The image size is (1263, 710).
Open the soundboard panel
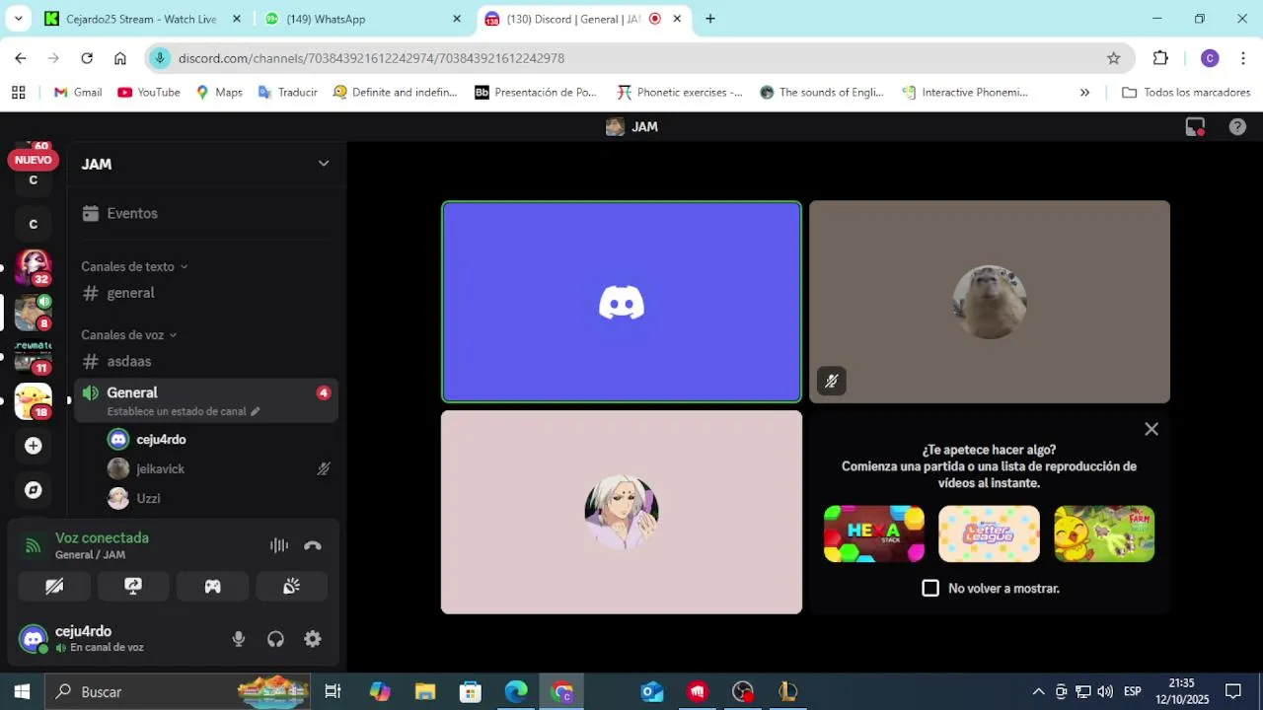pyautogui.click(x=291, y=586)
